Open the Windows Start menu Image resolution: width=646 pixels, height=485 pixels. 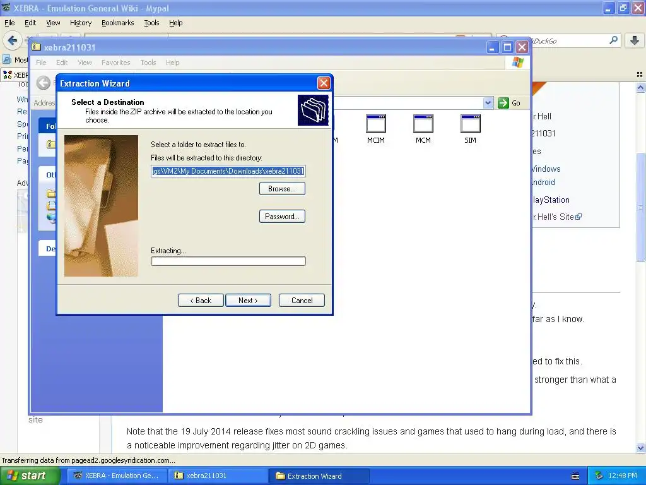(x=30, y=476)
